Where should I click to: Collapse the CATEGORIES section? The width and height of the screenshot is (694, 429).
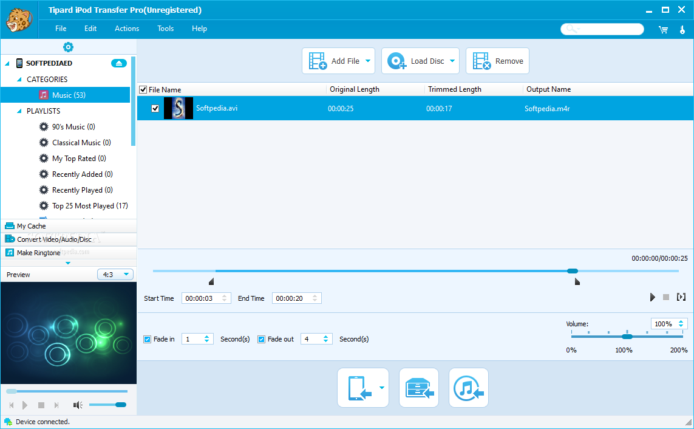(19, 79)
